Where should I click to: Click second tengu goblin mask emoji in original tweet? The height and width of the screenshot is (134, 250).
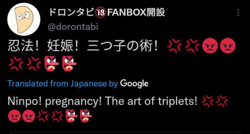(x=69, y=64)
